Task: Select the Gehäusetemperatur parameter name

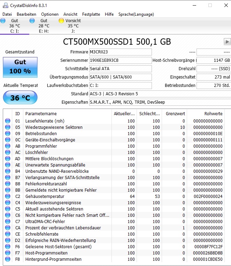Action: pyautogui.click(x=45, y=196)
